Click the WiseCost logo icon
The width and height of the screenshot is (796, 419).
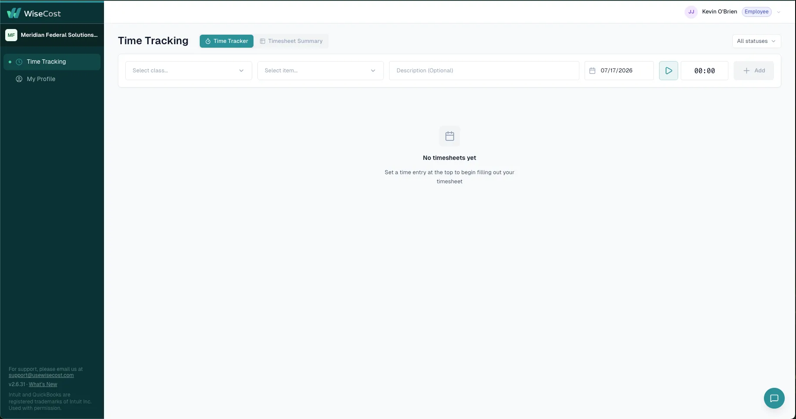coord(14,13)
